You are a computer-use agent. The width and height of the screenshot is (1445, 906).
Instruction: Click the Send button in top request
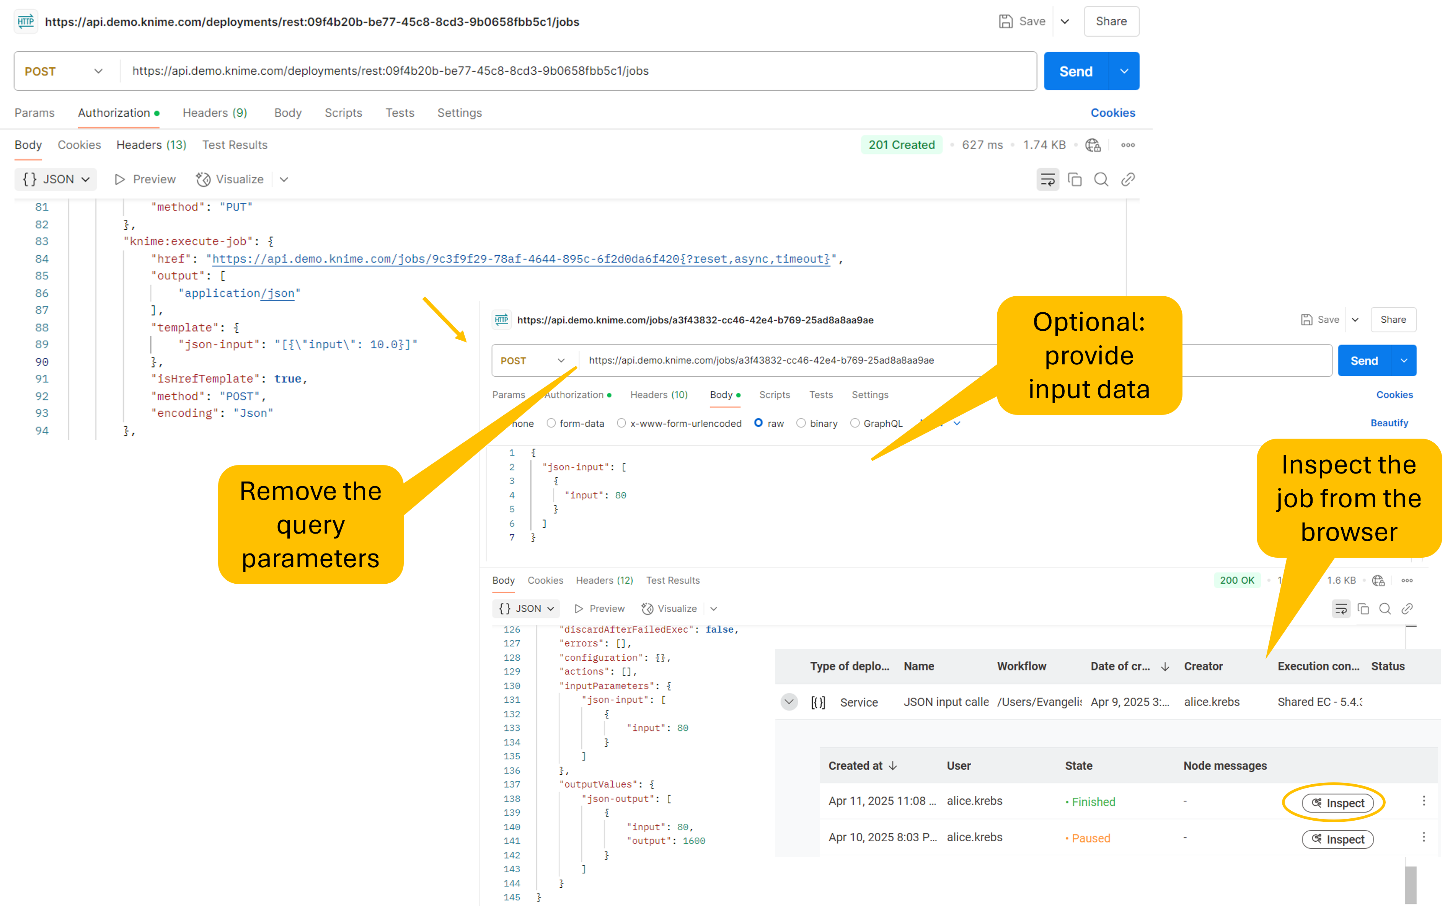(x=1076, y=71)
